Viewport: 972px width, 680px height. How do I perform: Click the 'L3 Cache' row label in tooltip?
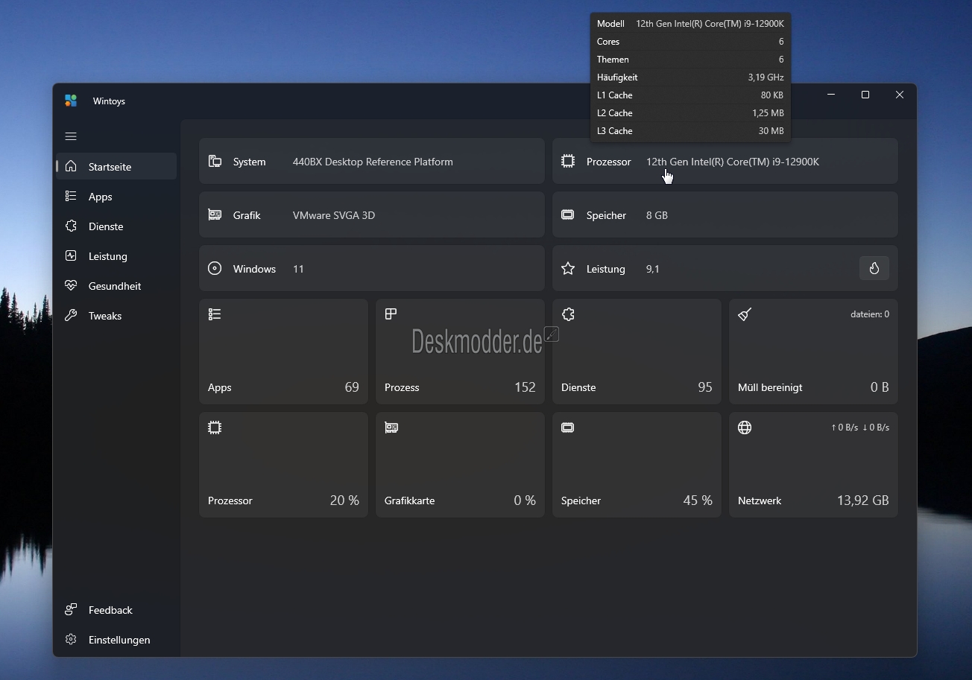click(615, 131)
